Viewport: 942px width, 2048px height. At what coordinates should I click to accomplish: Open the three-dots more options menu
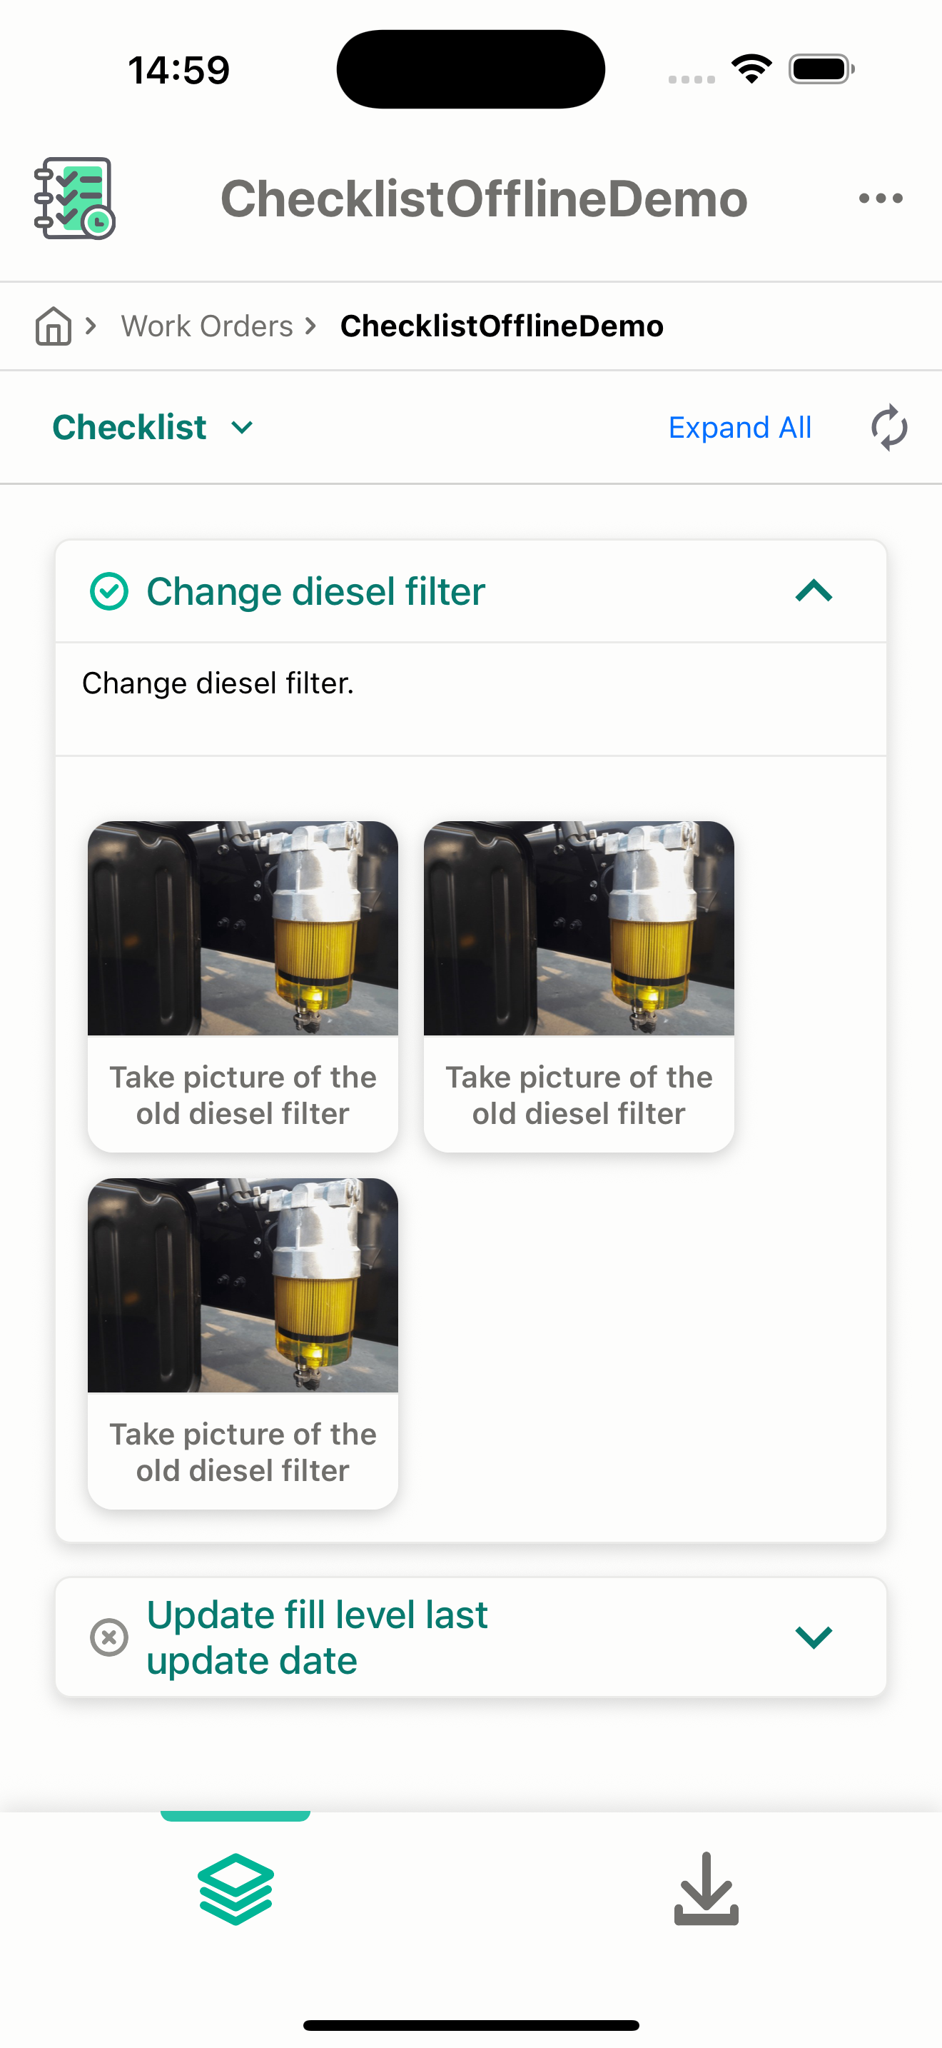pos(881,198)
